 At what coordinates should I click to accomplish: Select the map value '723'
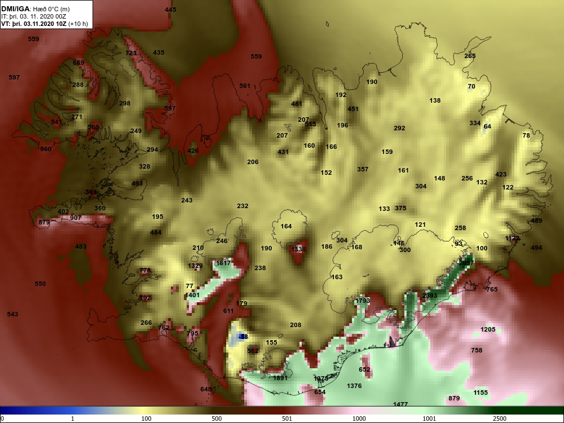click(x=131, y=53)
